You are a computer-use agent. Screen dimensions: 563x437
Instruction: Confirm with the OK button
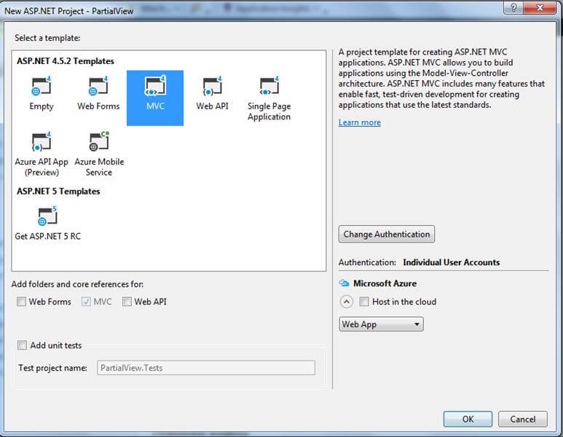(x=468, y=419)
